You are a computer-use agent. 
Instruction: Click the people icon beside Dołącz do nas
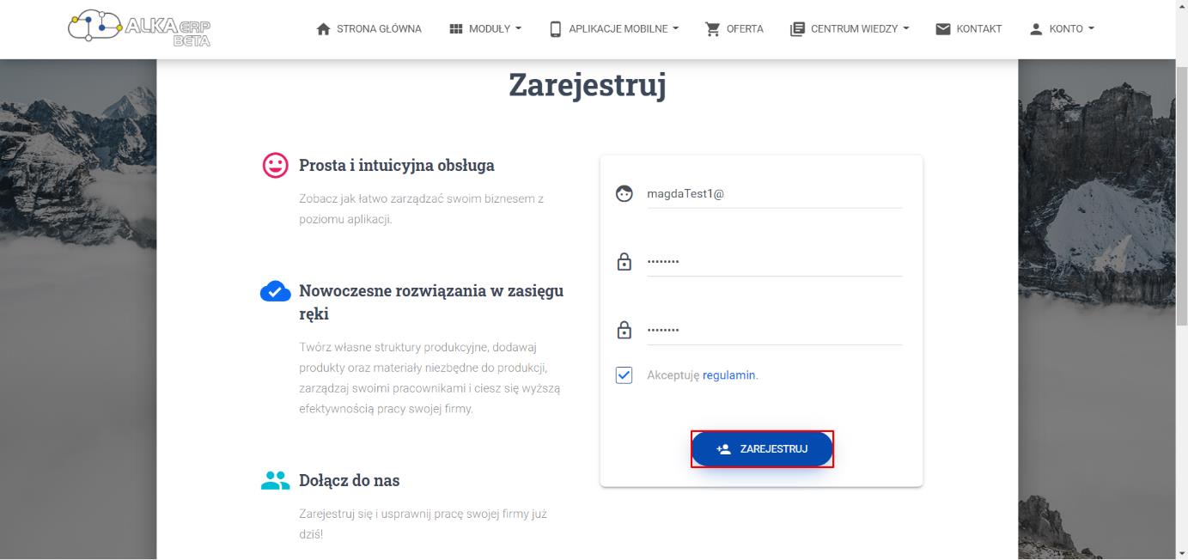275,480
